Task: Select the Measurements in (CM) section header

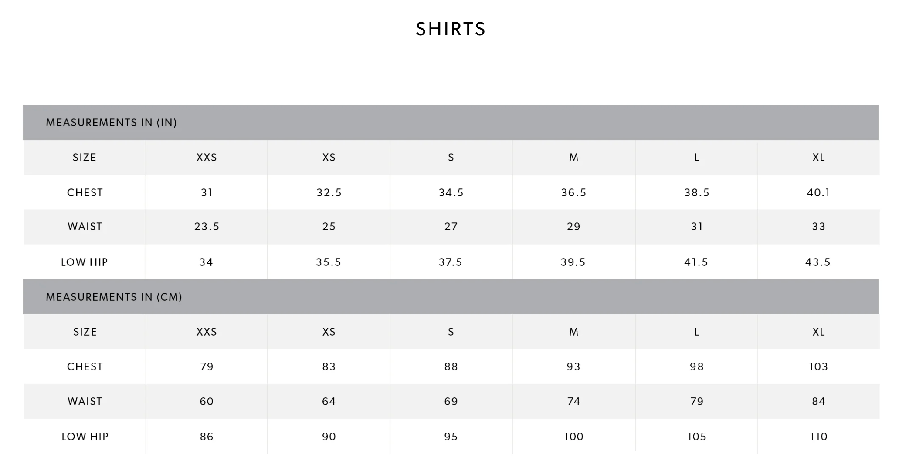Action: (x=114, y=297)
